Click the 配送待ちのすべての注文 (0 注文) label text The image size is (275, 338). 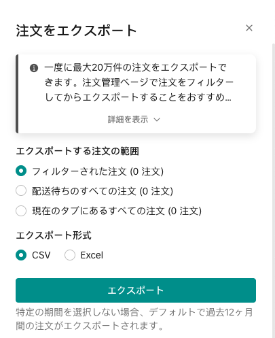tap(103, 191)
